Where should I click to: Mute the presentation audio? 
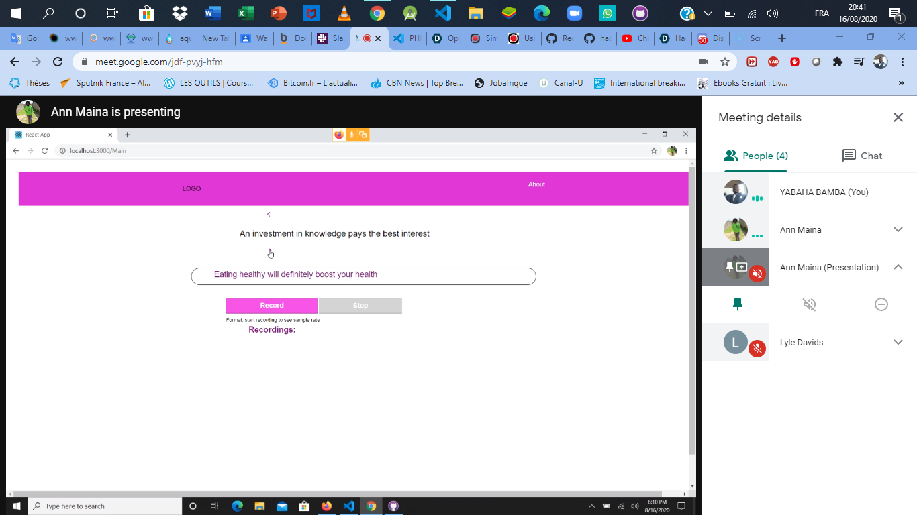(810, 304)
